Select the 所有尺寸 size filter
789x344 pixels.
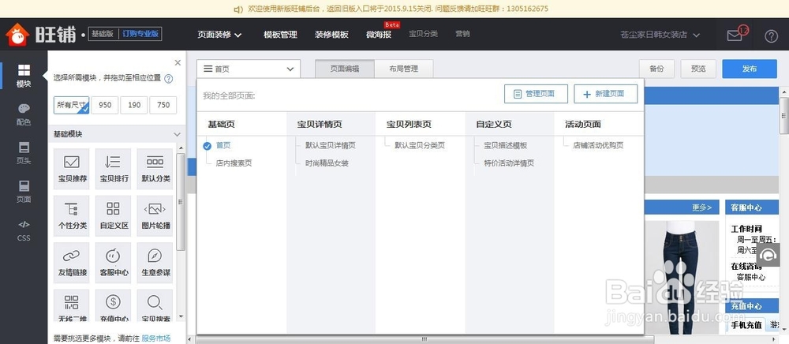click(72, 105)
